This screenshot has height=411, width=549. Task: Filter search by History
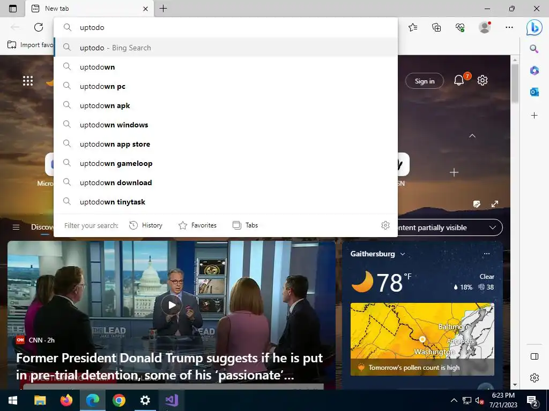146,225
